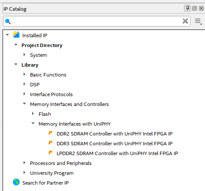Viewport: 205px width, 191px height.
Task: Collapse Memory Interfaces with UniPHY subcategory
Action: [x=33, y=123]
